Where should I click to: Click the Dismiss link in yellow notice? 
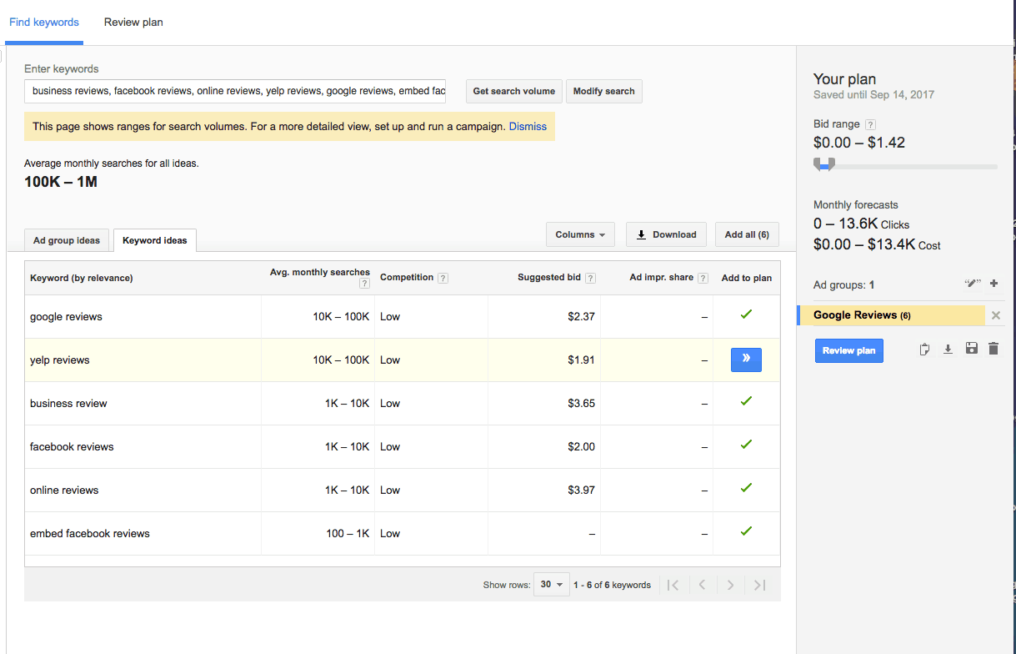tap(528, 127)
